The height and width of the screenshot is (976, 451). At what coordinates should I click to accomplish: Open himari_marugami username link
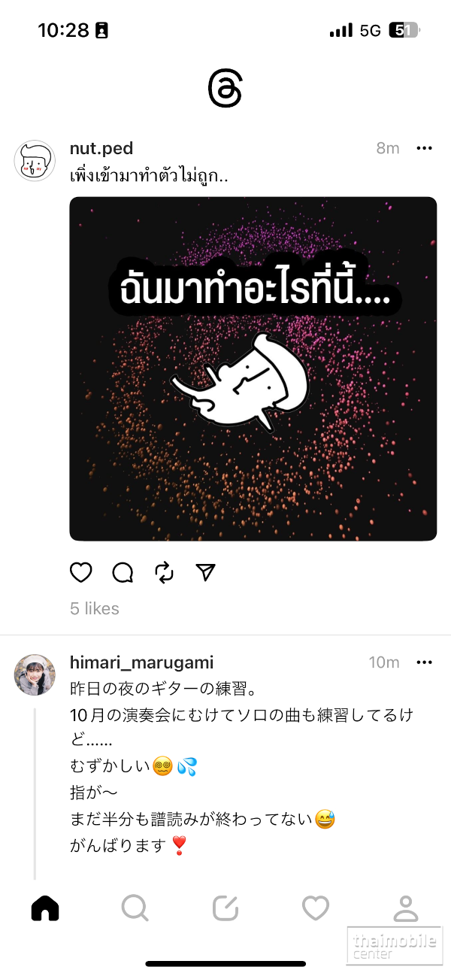click(x=141, y=662)
